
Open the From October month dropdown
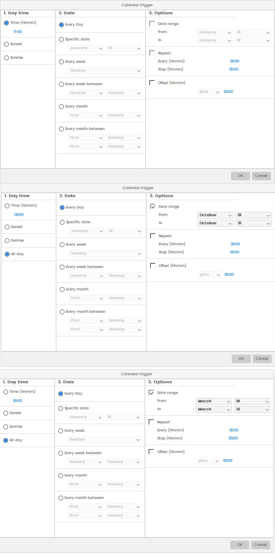pyautogui.click(x=215, y=215)
